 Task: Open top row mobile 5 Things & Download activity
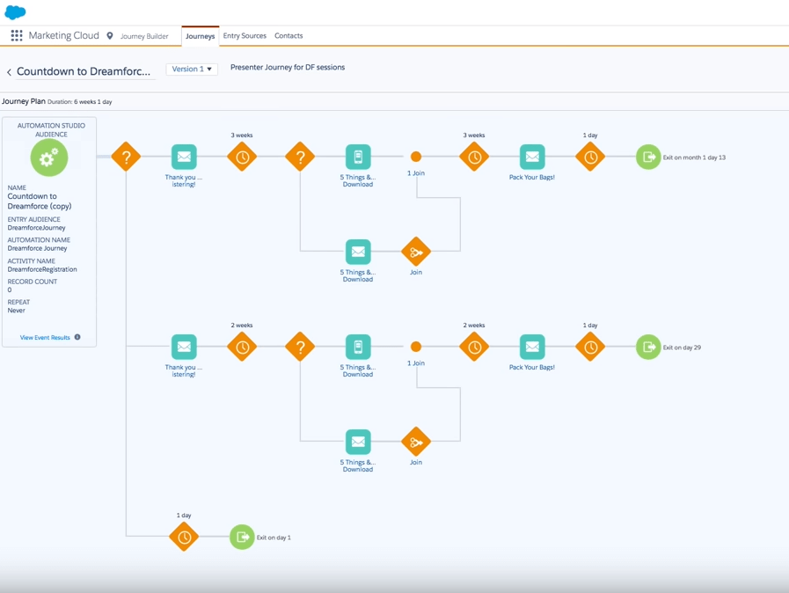358,157
